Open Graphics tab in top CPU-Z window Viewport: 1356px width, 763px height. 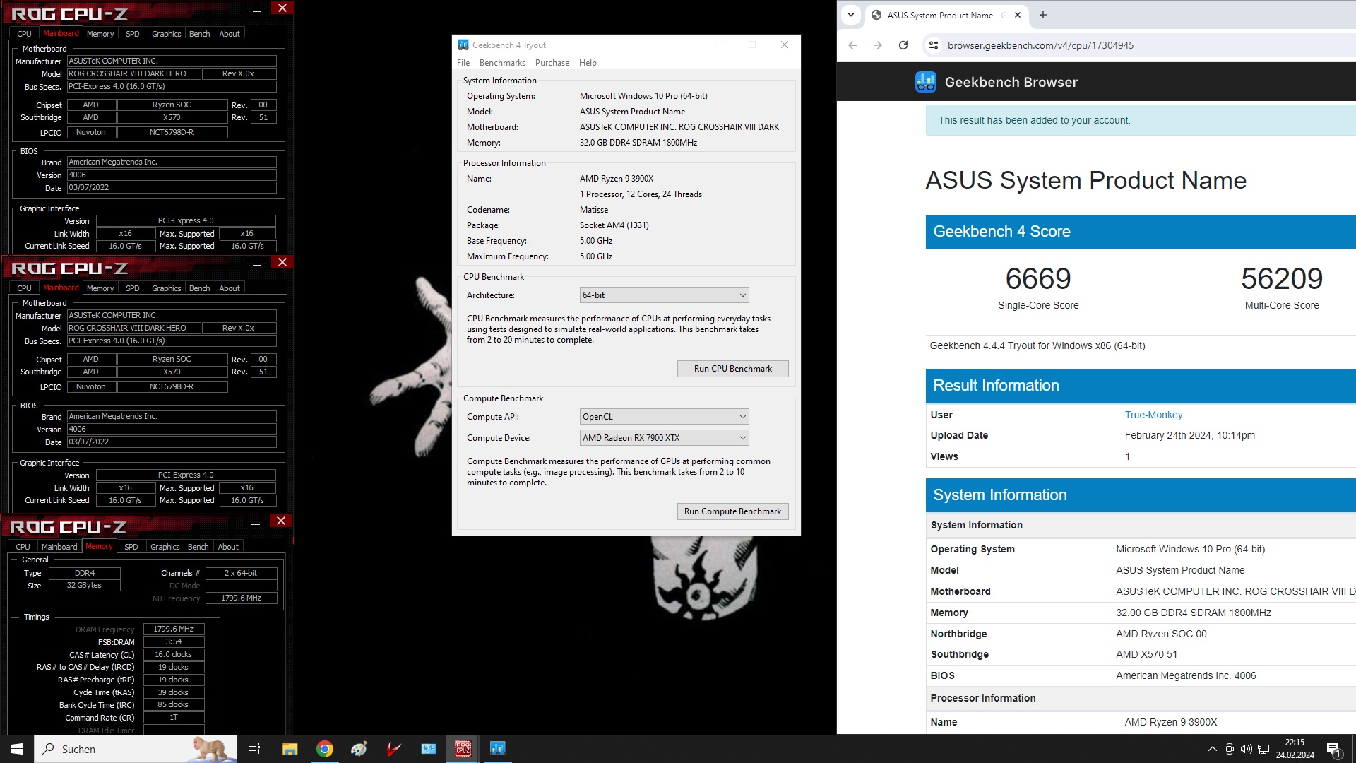tap(167, 34)
